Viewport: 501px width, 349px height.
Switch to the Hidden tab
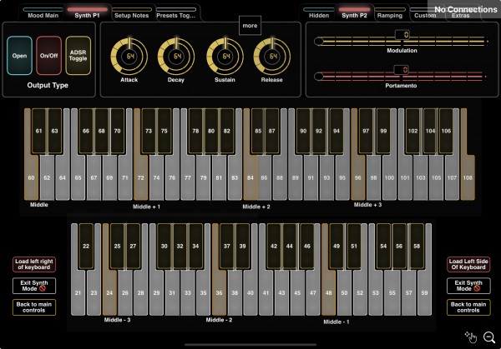click(319, 13)
